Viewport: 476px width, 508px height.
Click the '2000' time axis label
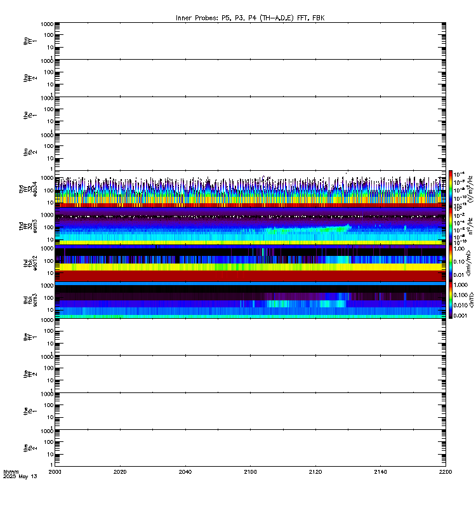click(x=55, y=472)
